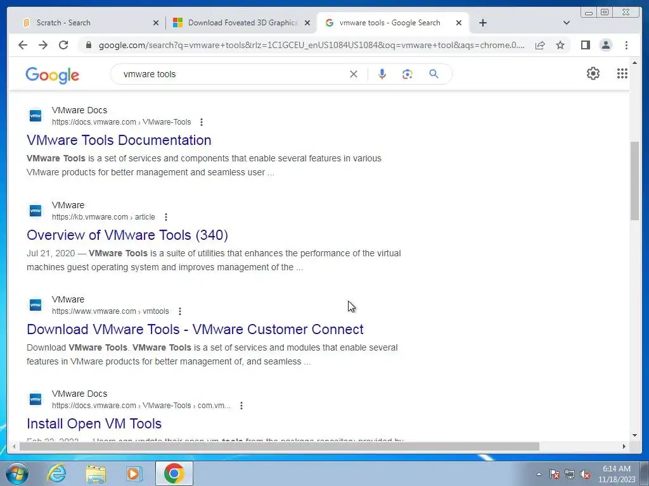Open a new tab
649x486 pixels.
[482, 23]
